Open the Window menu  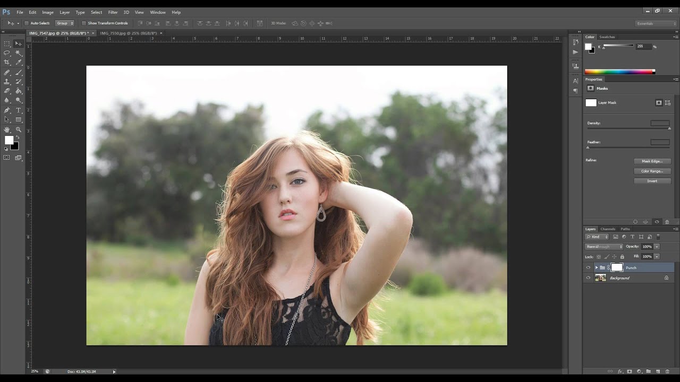click(x=158, y=12)
